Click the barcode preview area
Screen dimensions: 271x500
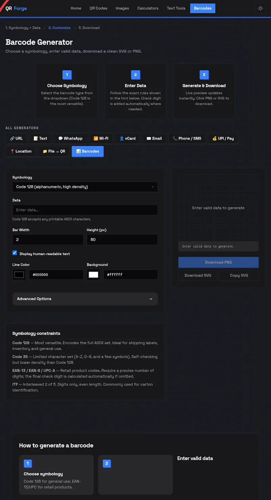click(x=218, y=208)
